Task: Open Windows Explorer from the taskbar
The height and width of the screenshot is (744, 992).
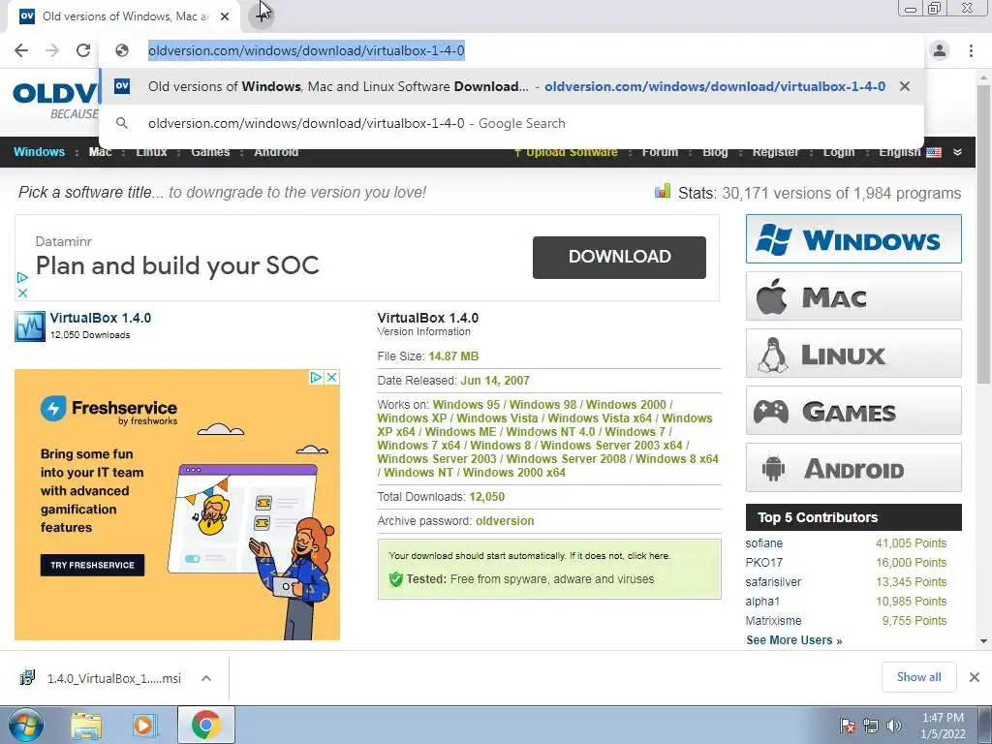Action: click(85, 726)
